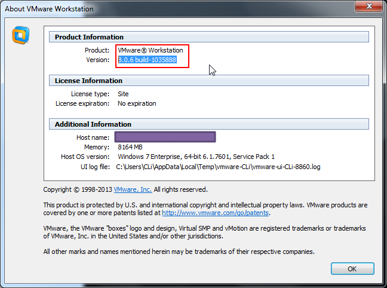
Task: Click the 'UI log file:' label
Action: pyautogui.click(x=96, y=167)
